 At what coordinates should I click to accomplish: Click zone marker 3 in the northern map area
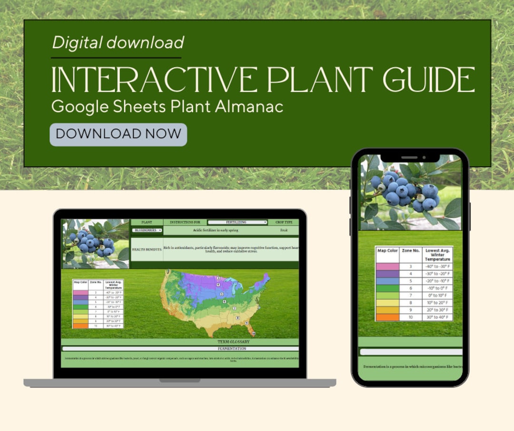click(x=218, y=278)
